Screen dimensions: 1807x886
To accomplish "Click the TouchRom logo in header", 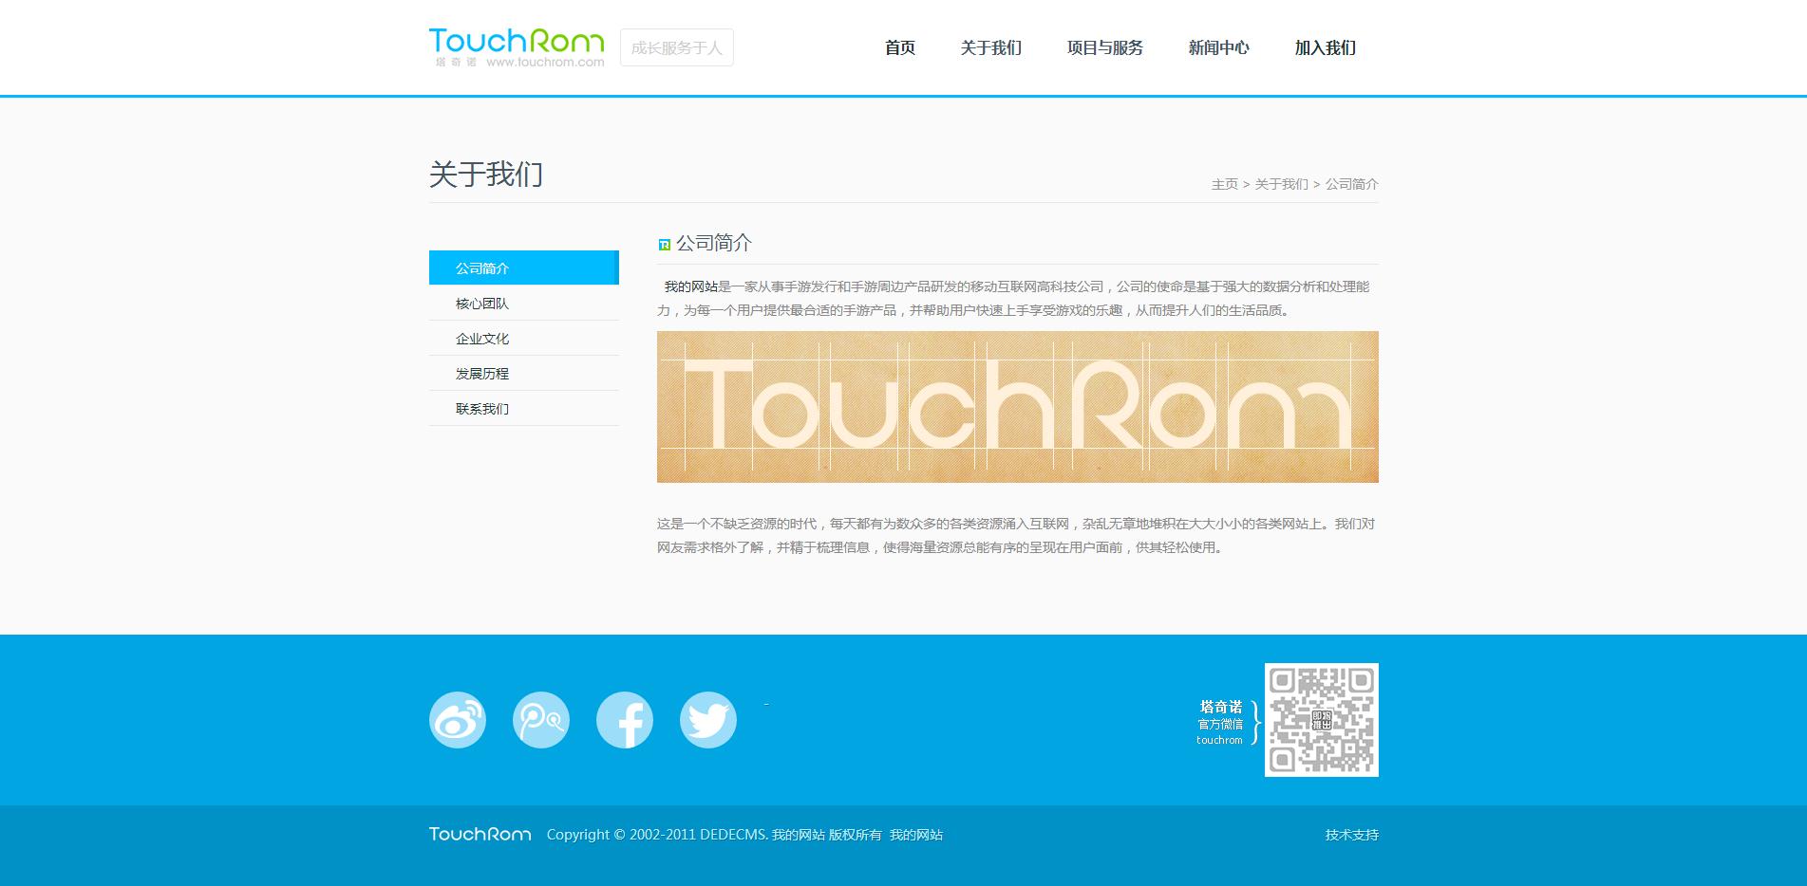I will click(517, 47).
